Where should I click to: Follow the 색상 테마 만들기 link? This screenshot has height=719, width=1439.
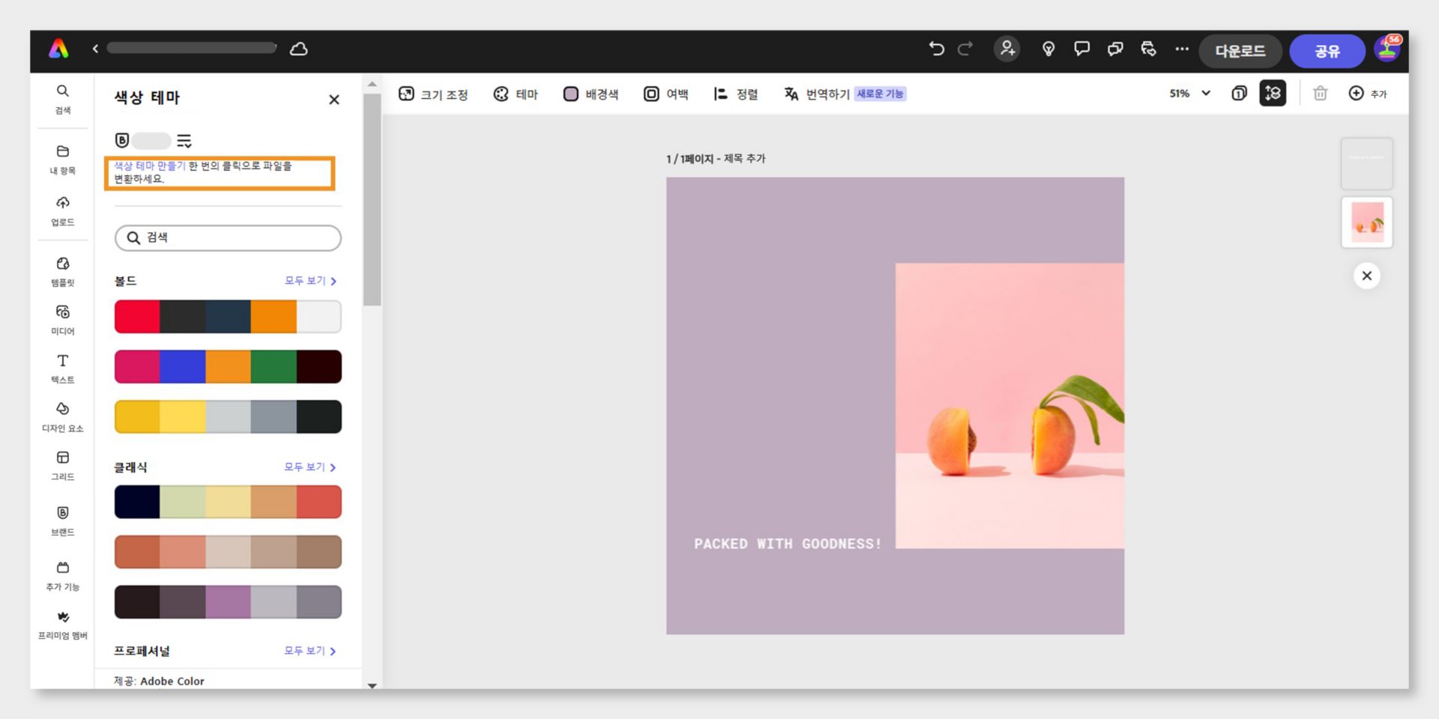pyautogui.click(x=150, y=166)
